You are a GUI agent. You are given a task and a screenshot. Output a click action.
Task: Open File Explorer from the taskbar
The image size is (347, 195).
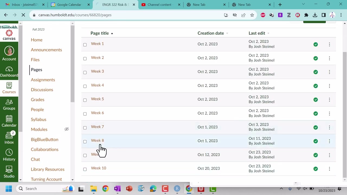94,188
